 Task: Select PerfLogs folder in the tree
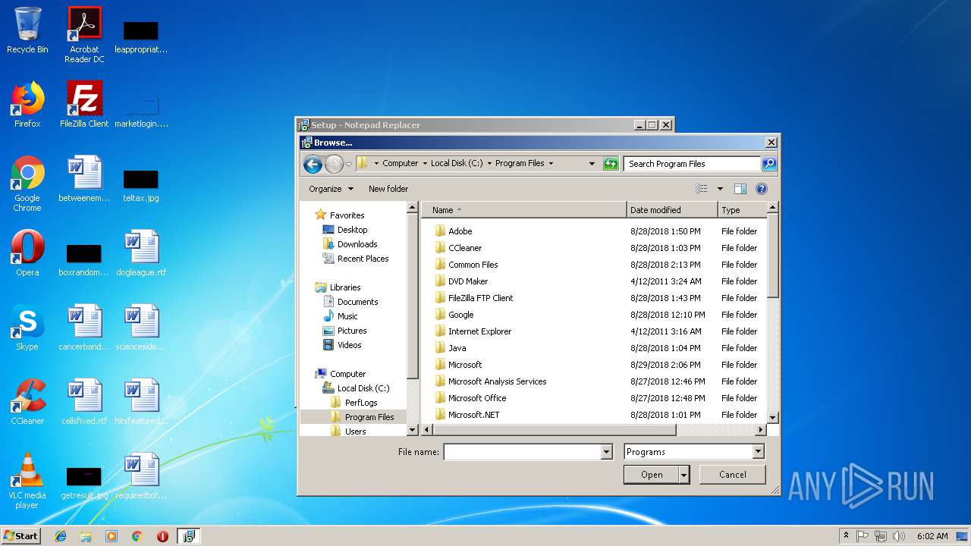[361, 403]
